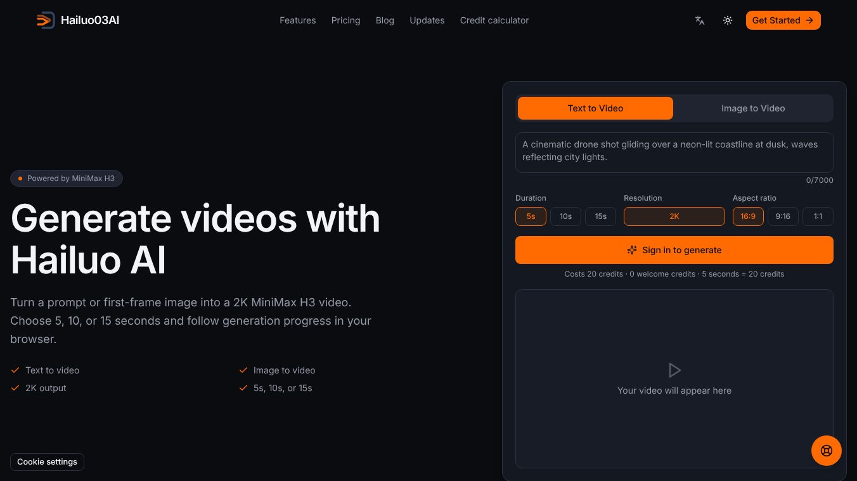
Task: Click the Hailuo03AI brand name
Action: point(90,20)
